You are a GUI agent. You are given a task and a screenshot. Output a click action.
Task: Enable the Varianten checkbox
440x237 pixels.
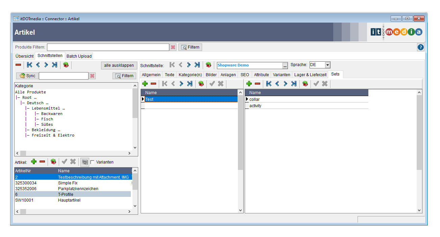point(92,162)
